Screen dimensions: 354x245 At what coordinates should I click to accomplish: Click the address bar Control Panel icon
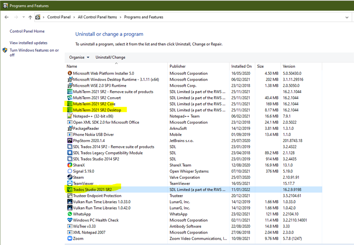(38, 17)
